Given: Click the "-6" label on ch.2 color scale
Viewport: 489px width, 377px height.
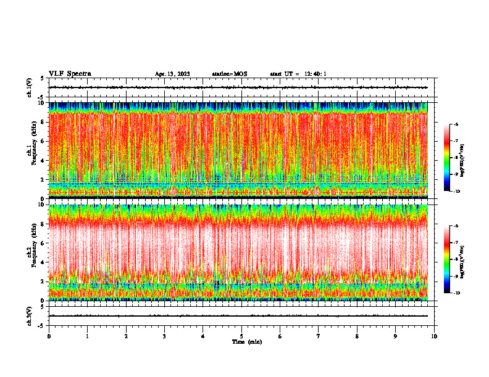Looking at the screenshot, I should pyautogui.click(x=456, y=226).
